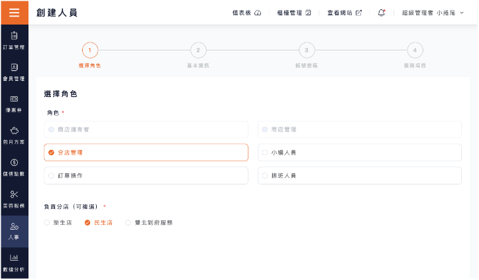Open 櫃檯管理 in top bar
479x280 pixels.
[x=294, y=13]
